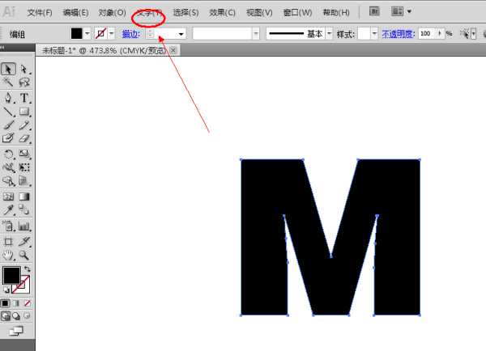Expand the 基本 stroke style dropdown

[329, 34]
